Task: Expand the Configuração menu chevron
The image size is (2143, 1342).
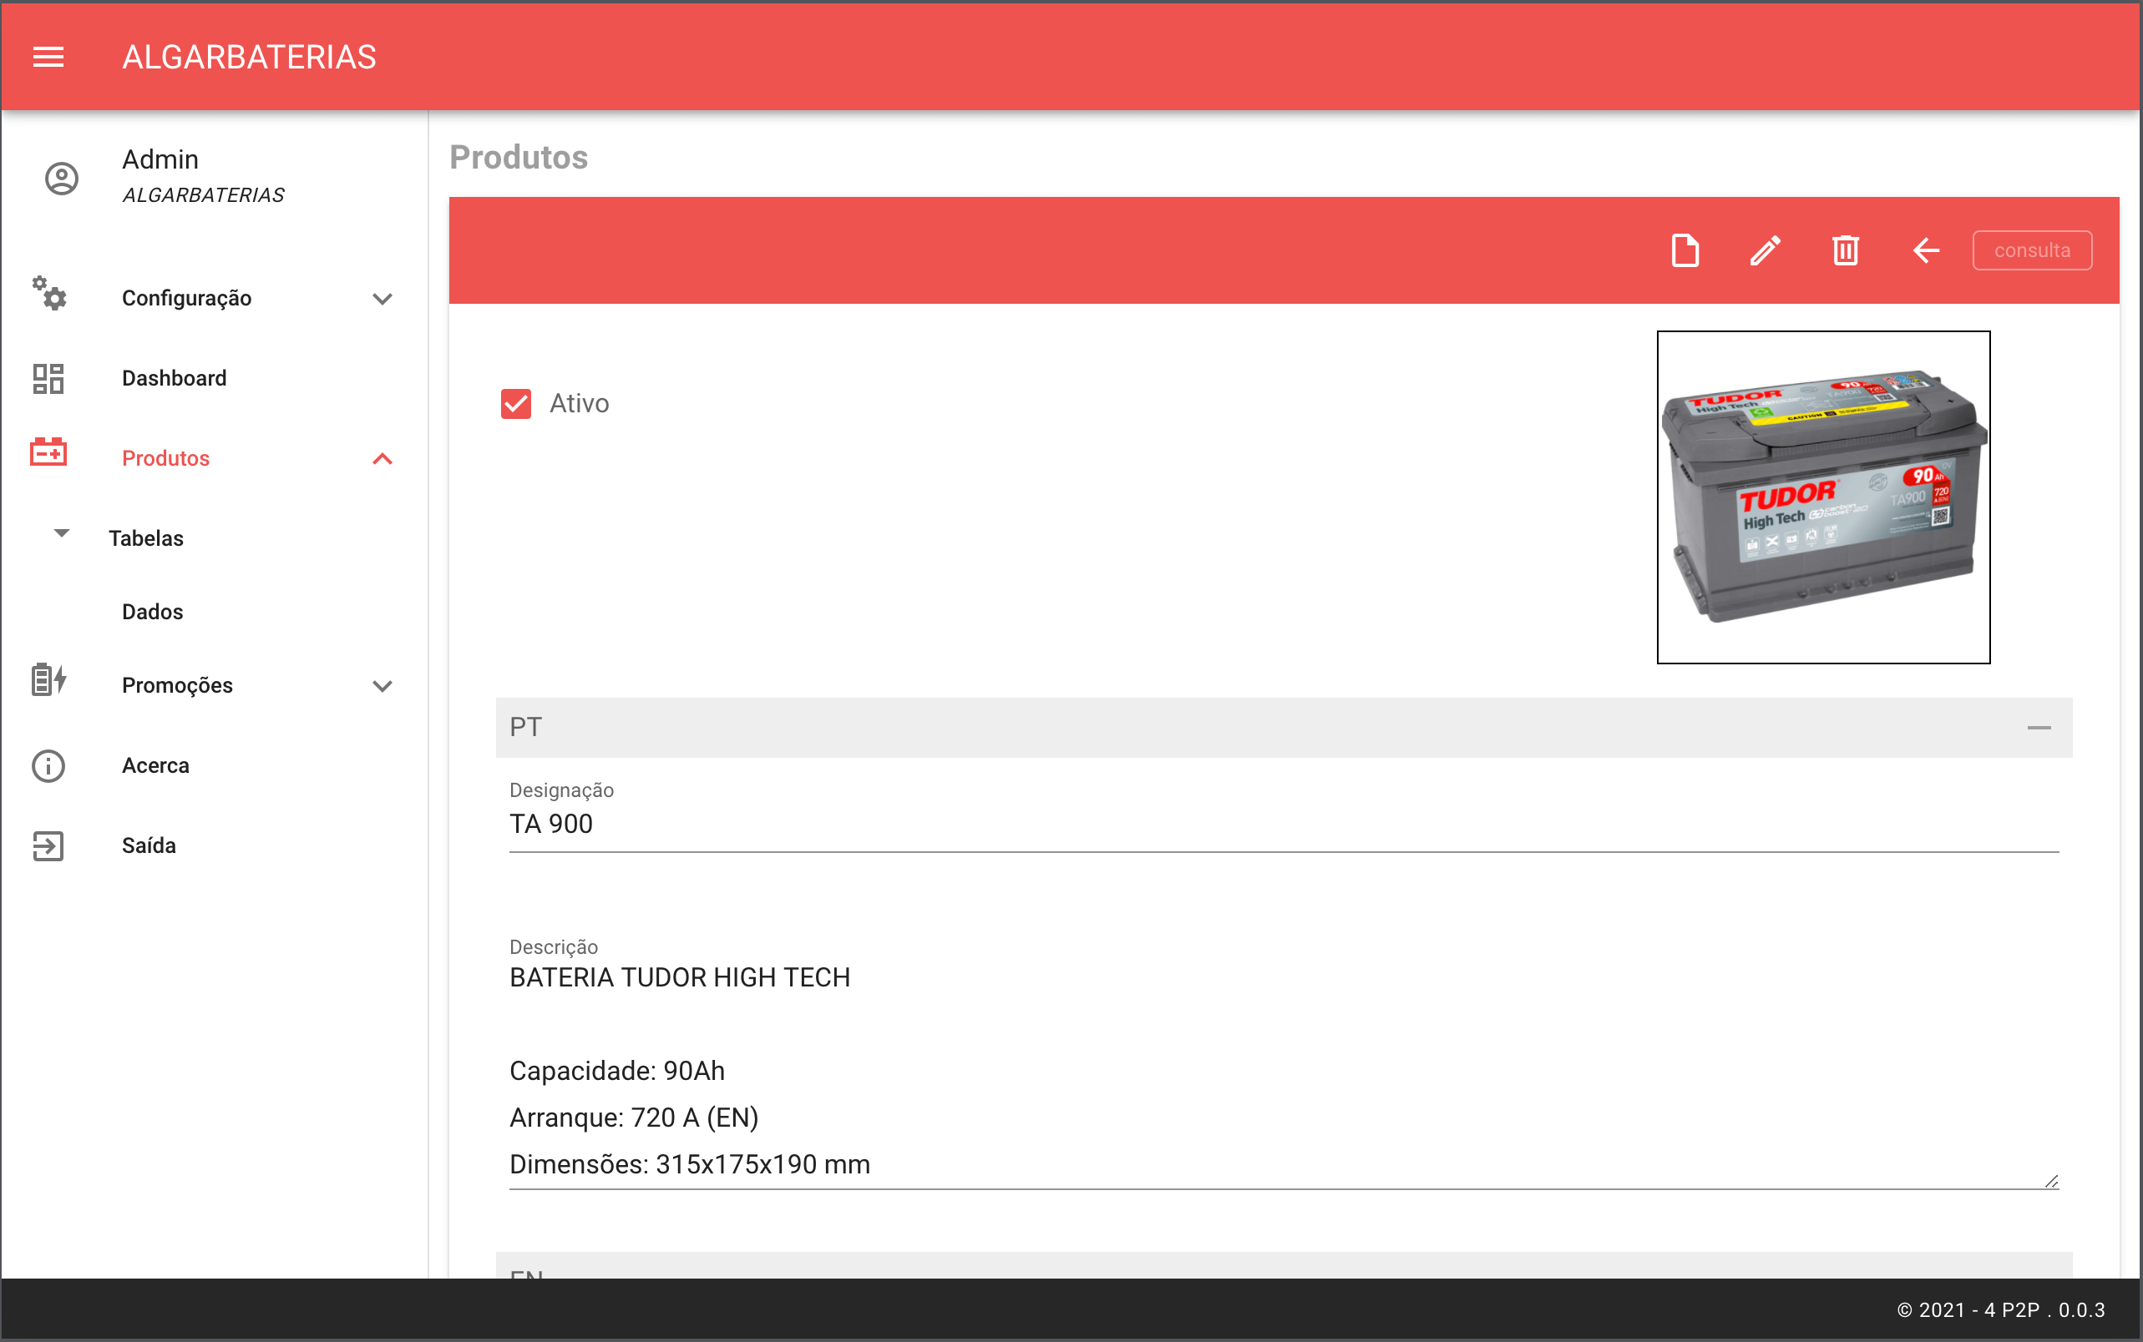Action: point(382,299)
